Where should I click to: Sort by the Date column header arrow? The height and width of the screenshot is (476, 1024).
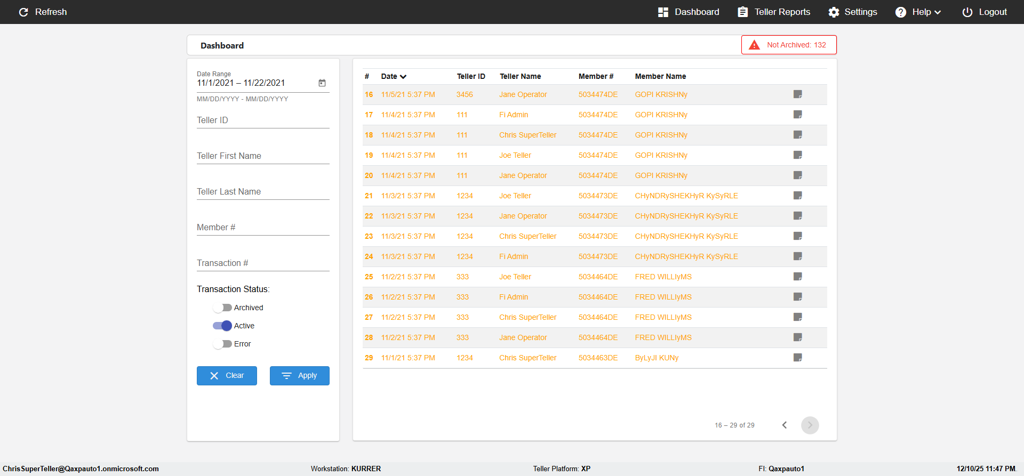403,77
